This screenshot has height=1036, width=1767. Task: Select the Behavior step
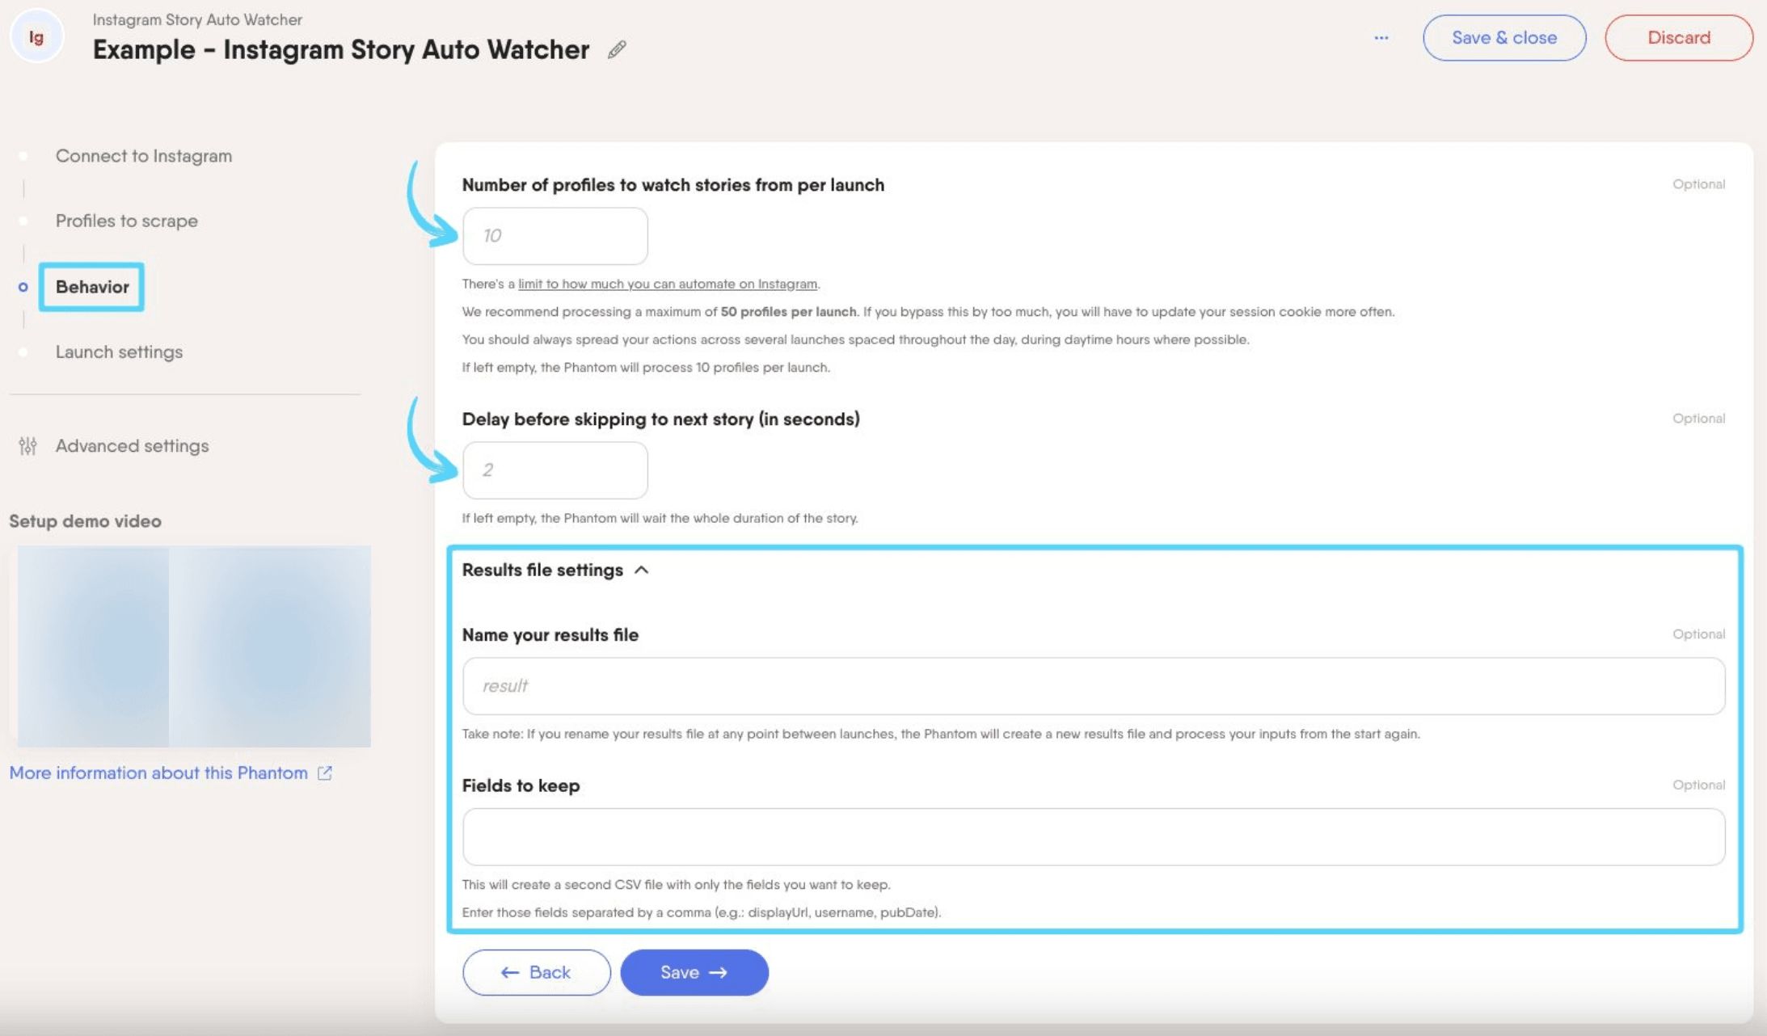pyautogui.click(x=91, y=286)
